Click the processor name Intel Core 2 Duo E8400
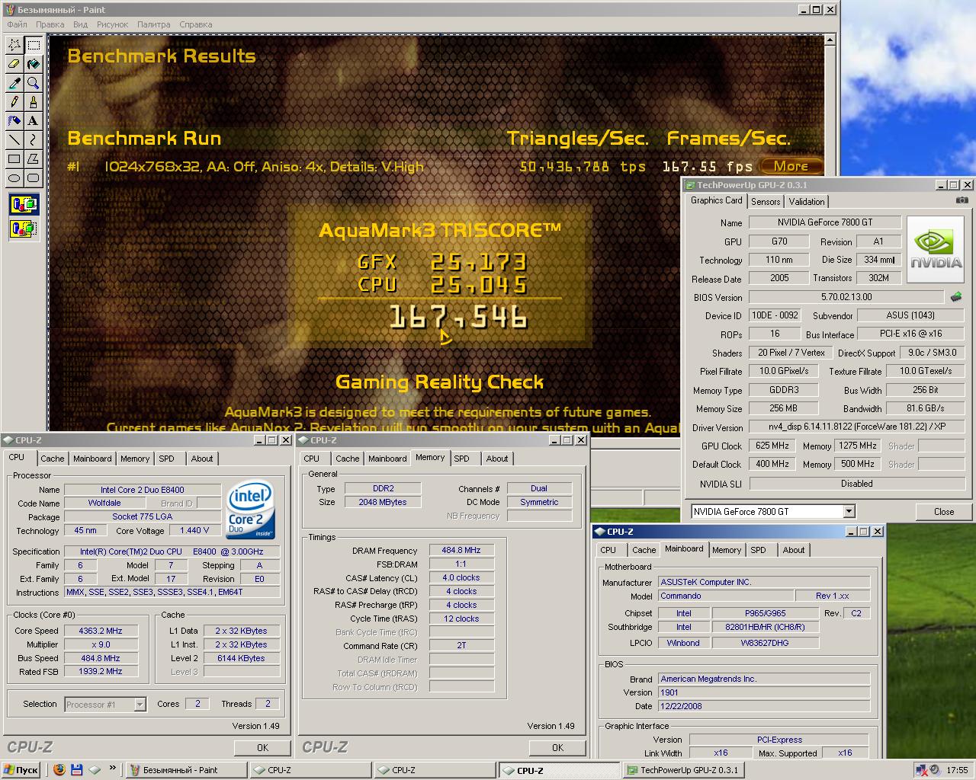The height and width of the screenshot is (780, 976). click(143, 490)
